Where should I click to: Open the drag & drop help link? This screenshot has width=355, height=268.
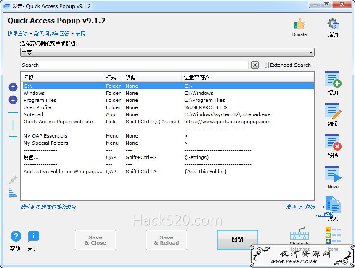tap(300, 207)
